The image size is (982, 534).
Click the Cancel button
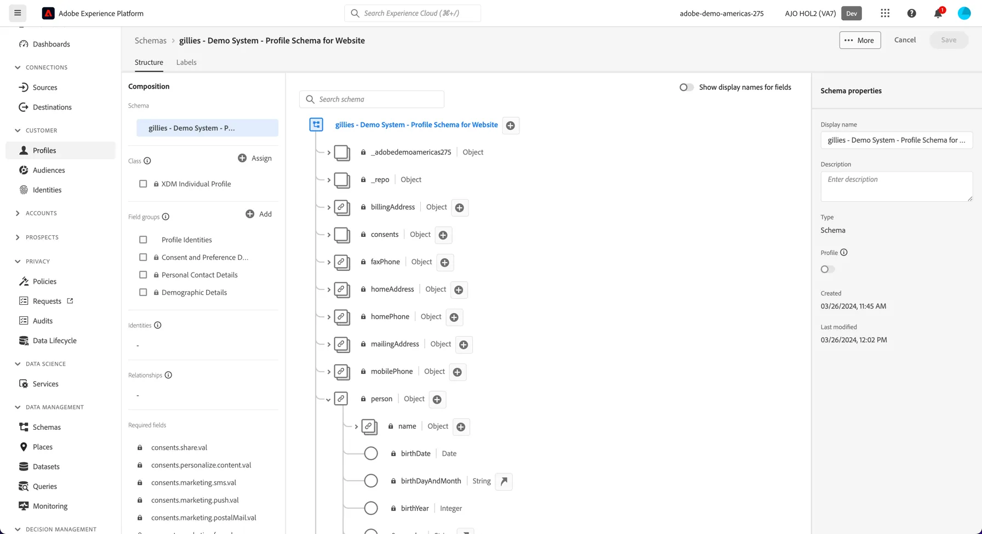[x=905, y=39]
